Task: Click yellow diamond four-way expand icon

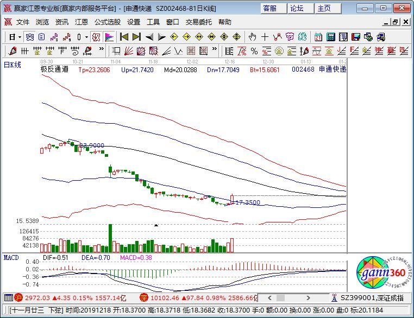Action: click(237, 37)
